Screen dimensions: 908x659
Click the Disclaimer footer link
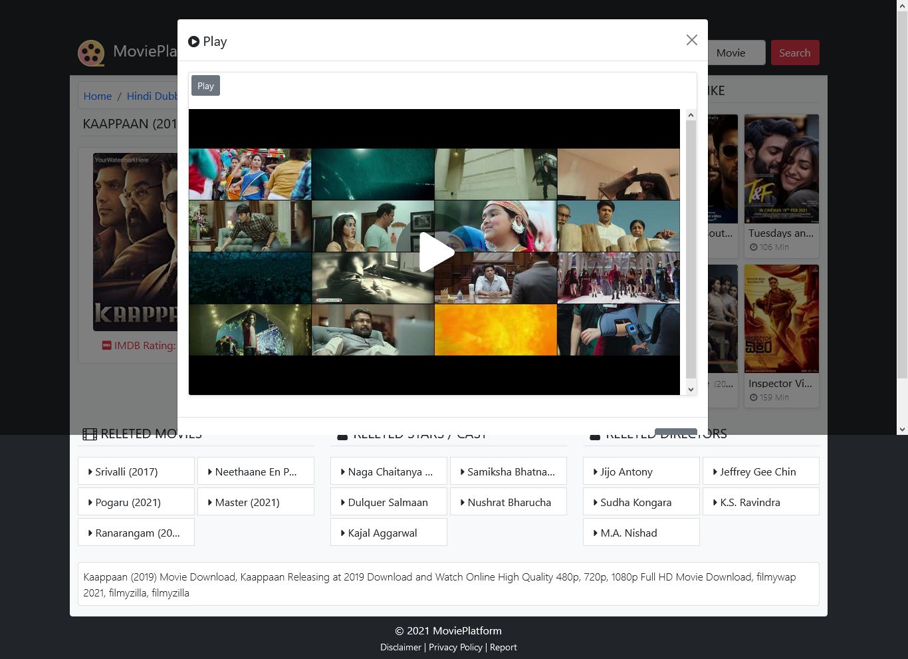click(x=400, y=647)
